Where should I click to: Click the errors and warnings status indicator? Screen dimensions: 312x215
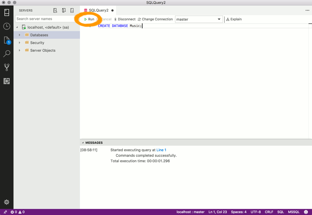pyautogui.click(x=17, y=212)
